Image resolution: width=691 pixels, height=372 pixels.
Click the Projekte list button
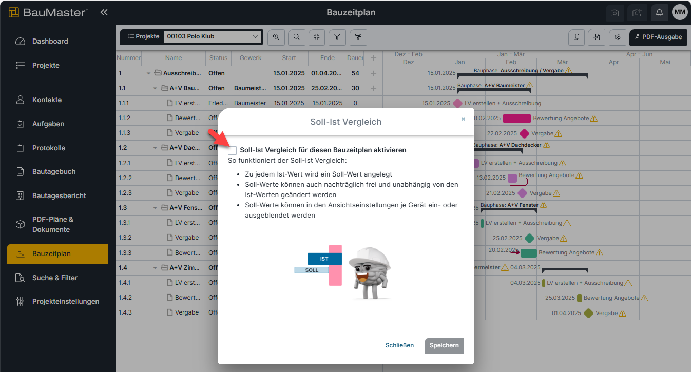[143, 36]
